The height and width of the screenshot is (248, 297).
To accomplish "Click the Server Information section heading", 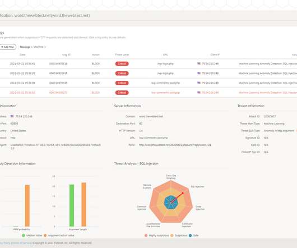I will tap(127, 106).
